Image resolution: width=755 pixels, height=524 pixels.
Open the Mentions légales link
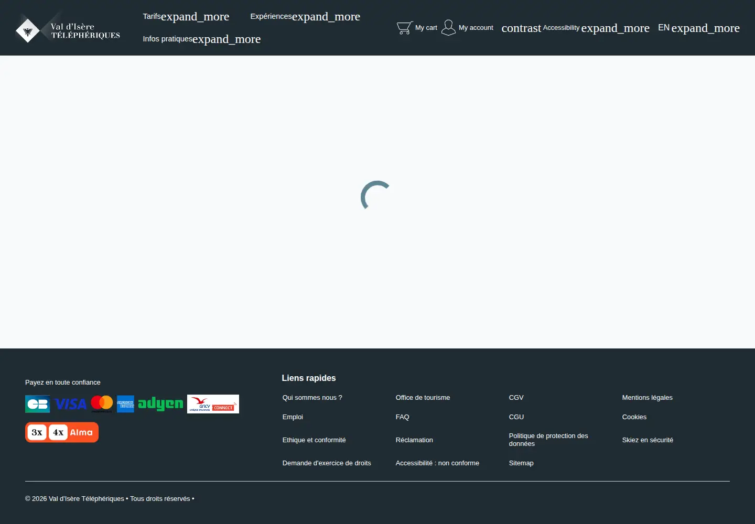pyautogui.click(x=647, y=398)
